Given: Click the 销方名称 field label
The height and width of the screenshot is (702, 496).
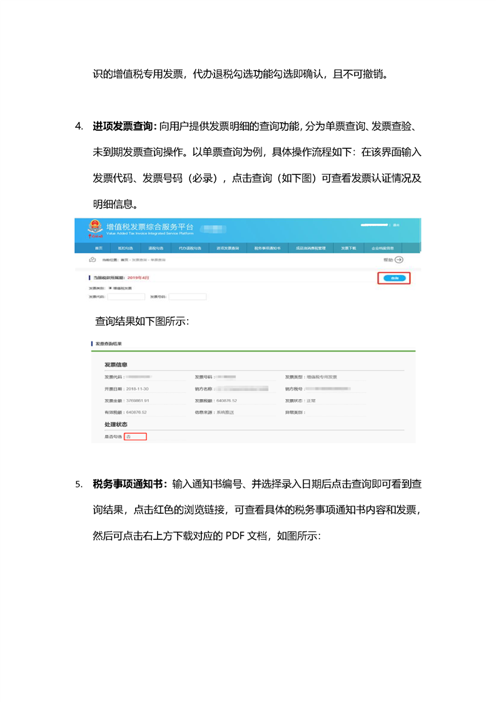Looking at the screenshot, I should point(205,389).
